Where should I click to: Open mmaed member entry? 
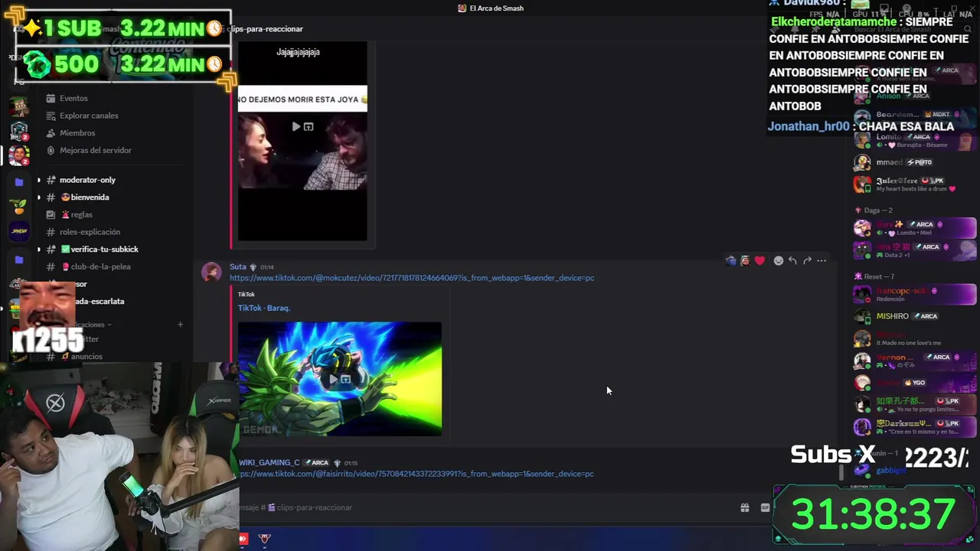pyautogui.click(x=915, y=162)
